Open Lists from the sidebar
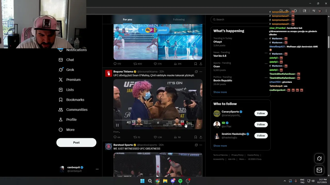330x185 pixels. click(67, 90)
